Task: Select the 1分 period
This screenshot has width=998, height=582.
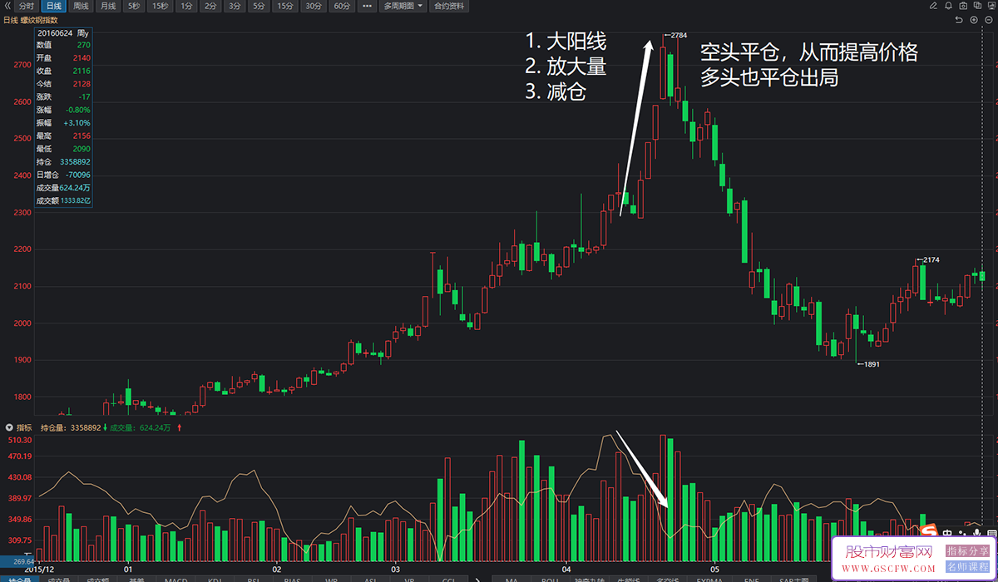Action: (x=187, y=6)
